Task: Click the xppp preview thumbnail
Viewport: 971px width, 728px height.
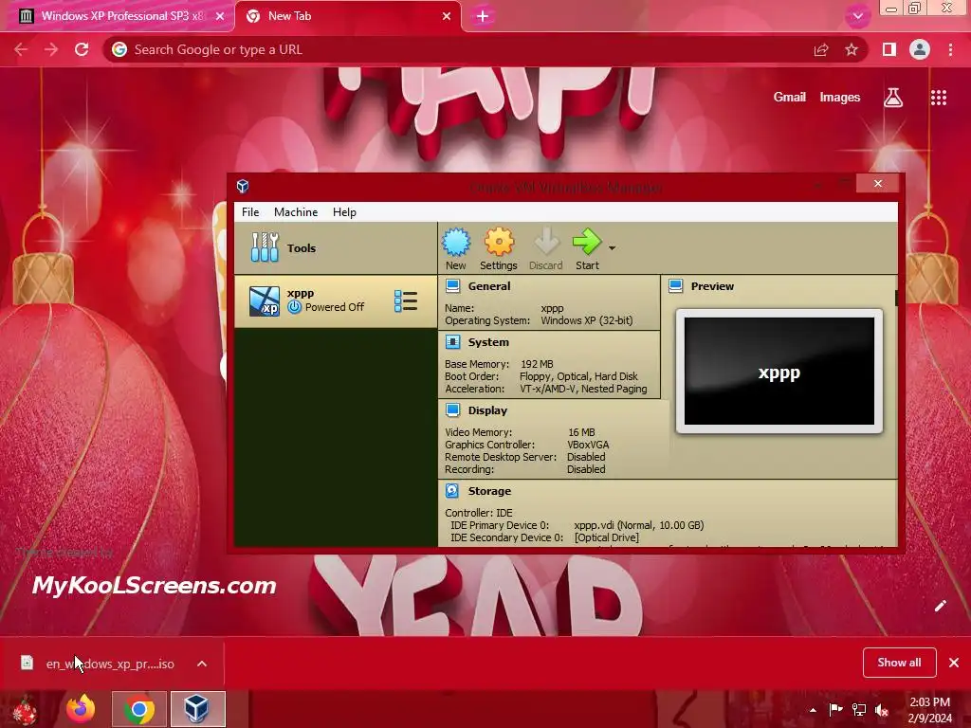Action: click(779, 371)
